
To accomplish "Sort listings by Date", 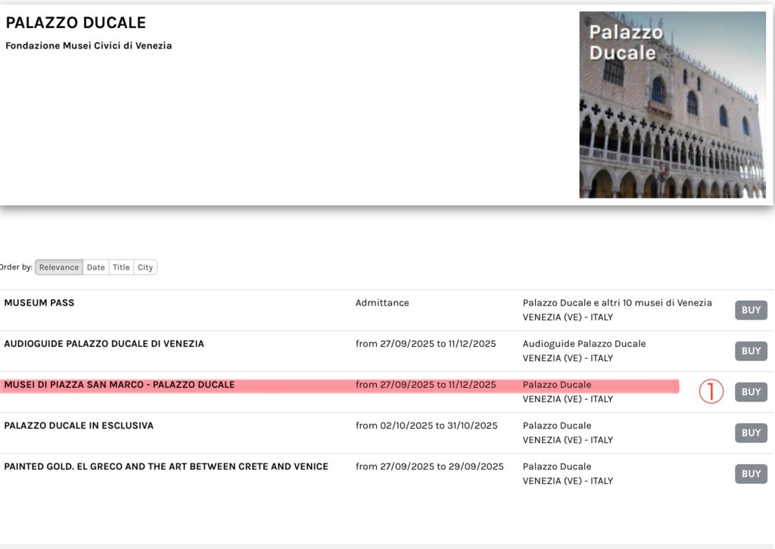I will coord(95,267).
